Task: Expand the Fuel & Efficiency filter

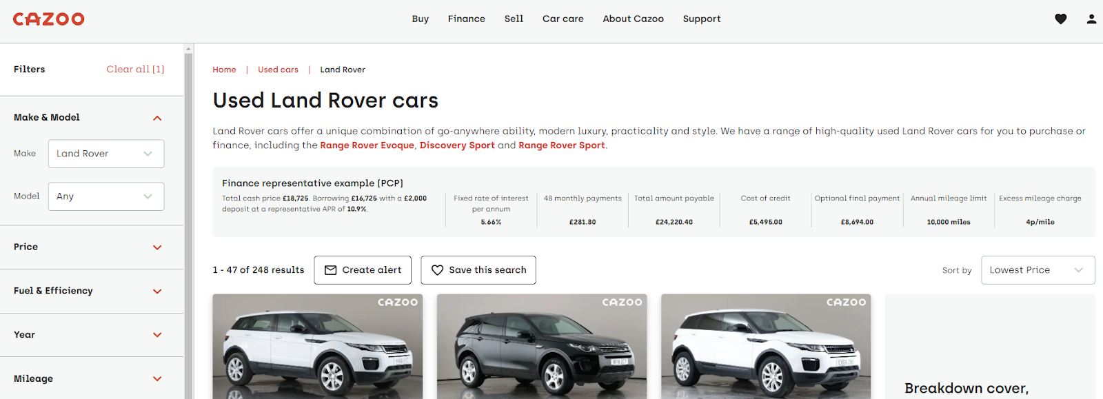Action: 157,291
